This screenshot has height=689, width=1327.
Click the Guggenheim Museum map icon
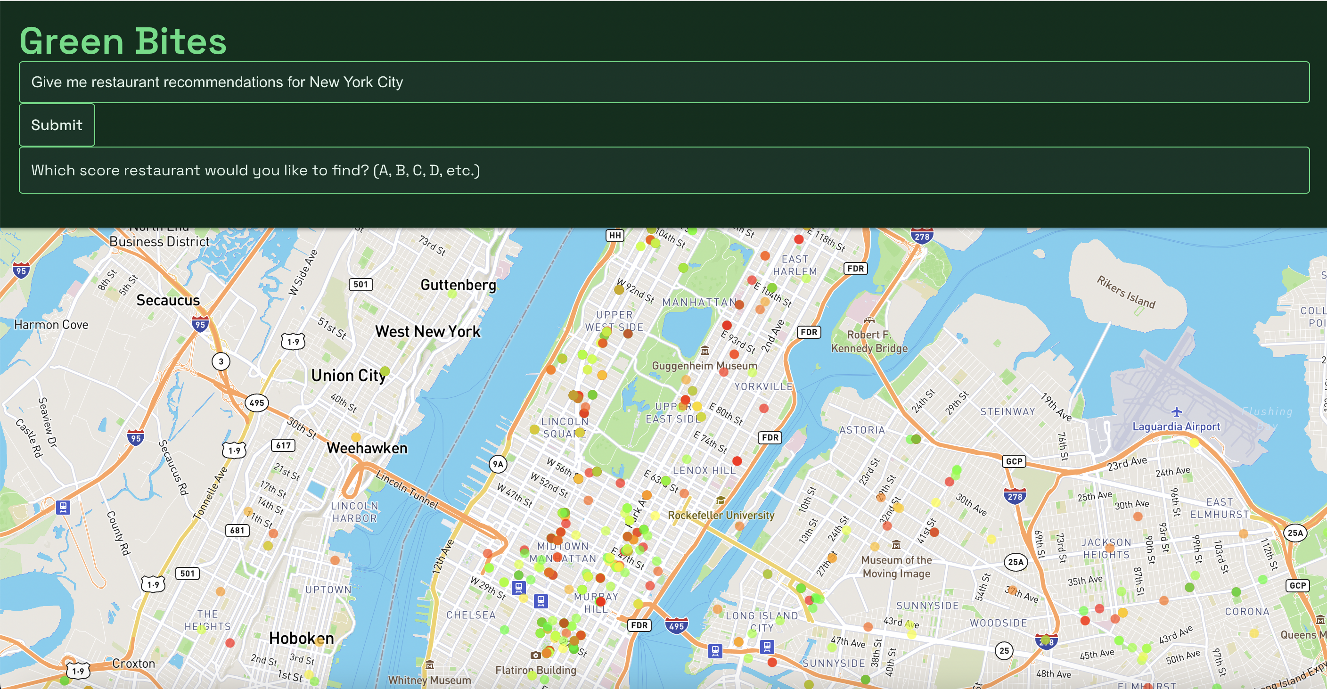point(704,351)
